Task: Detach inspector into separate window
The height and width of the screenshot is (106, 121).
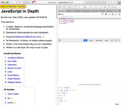Action: 64,7
